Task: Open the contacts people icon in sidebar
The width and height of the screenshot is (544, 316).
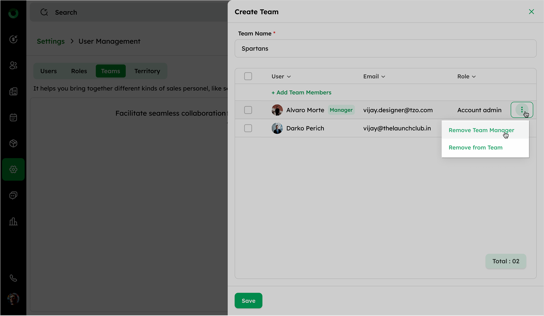Action: 13,65
